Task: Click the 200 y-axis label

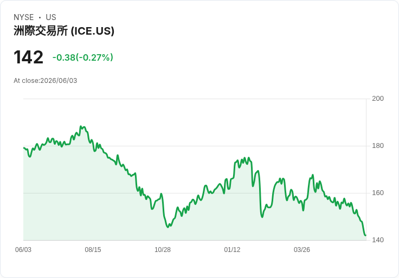Action: (378, 99)
